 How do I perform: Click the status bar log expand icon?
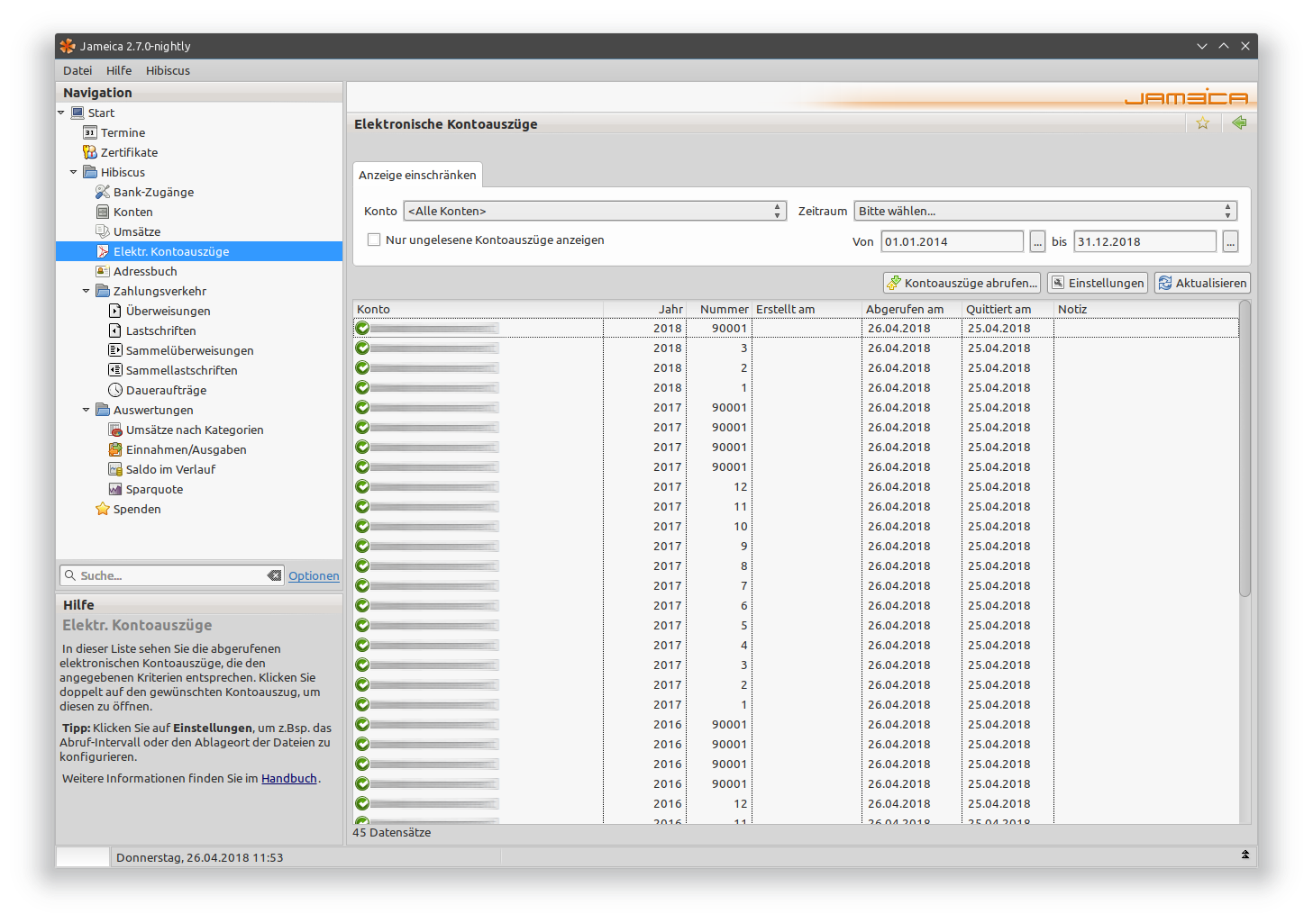(1245, 855)
